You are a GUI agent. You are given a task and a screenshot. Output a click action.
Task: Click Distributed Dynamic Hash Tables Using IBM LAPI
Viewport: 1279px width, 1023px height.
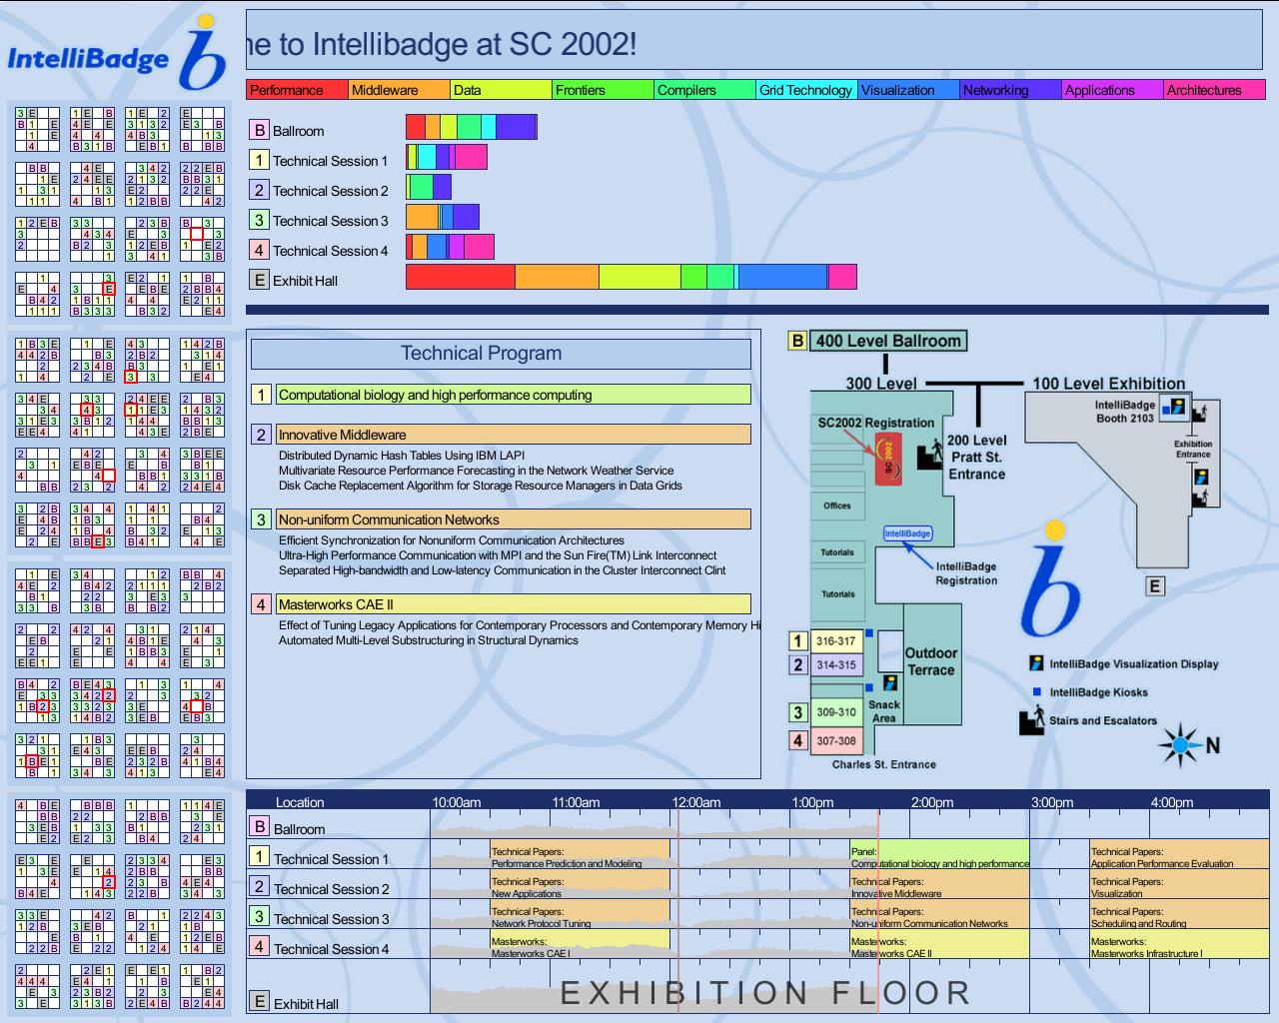click(x=402, y=456)
